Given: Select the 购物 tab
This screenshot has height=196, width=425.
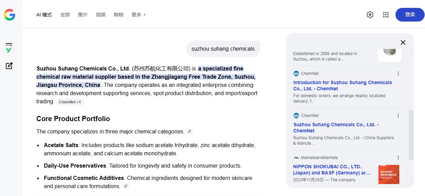Looking at the screenshot, I should (x=118, y=15).
